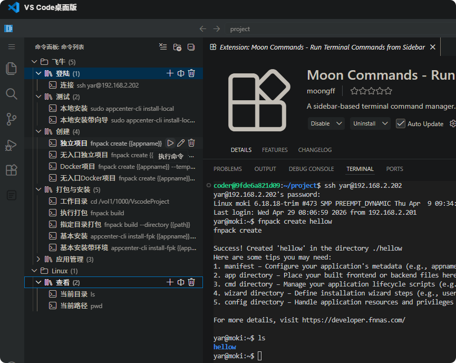
Task: Open the Explorer view in activity bar
Action: [12, 69]
